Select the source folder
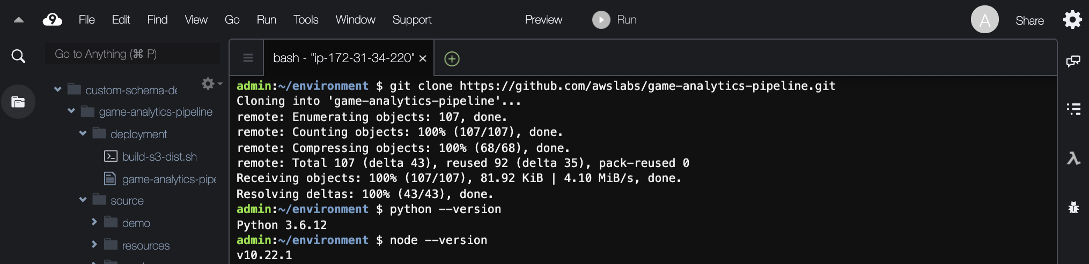Screen dimensions: 1089x264 [127, 201]
